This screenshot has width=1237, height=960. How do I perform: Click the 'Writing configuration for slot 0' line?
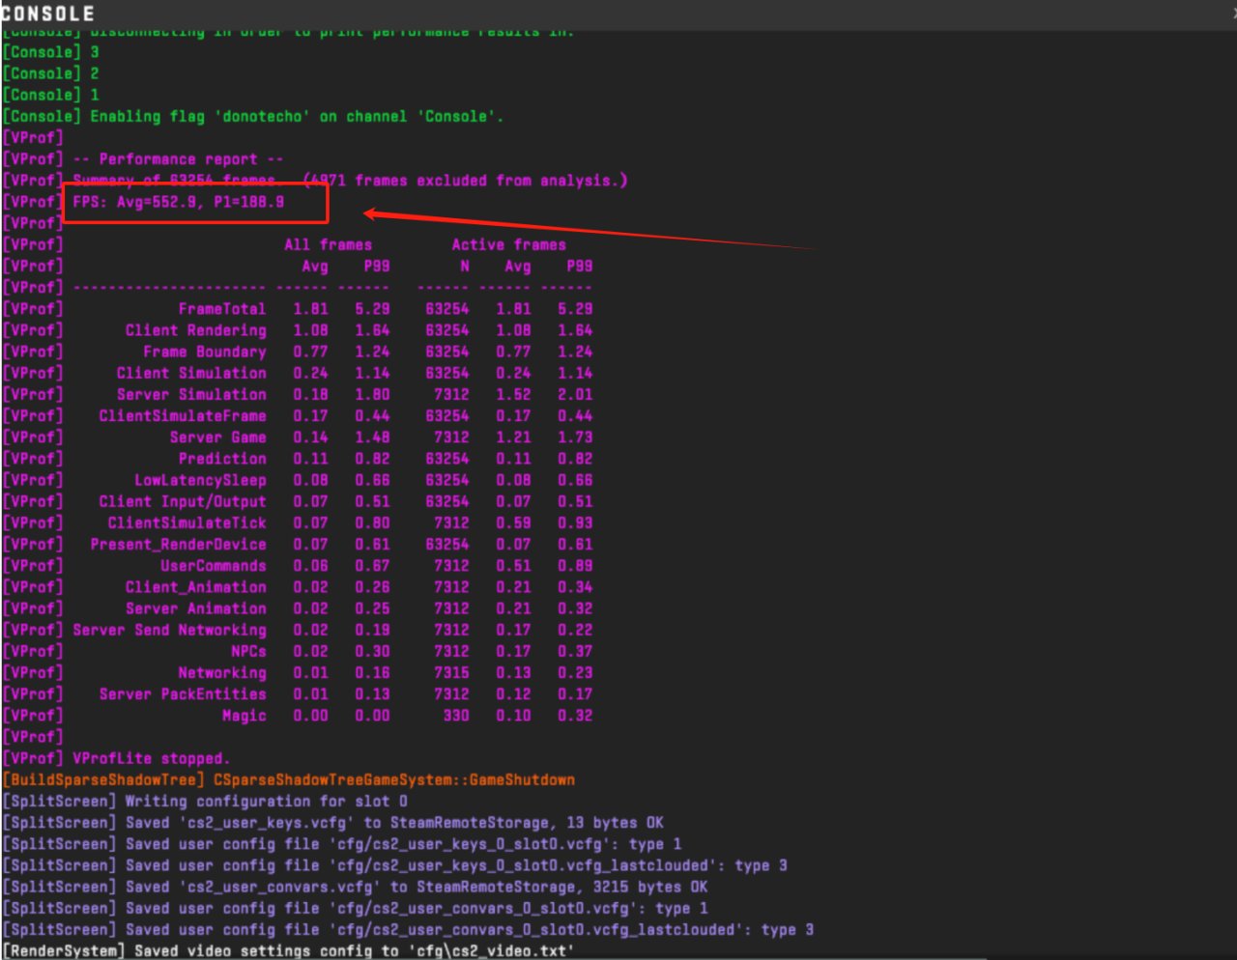(266, 801)
